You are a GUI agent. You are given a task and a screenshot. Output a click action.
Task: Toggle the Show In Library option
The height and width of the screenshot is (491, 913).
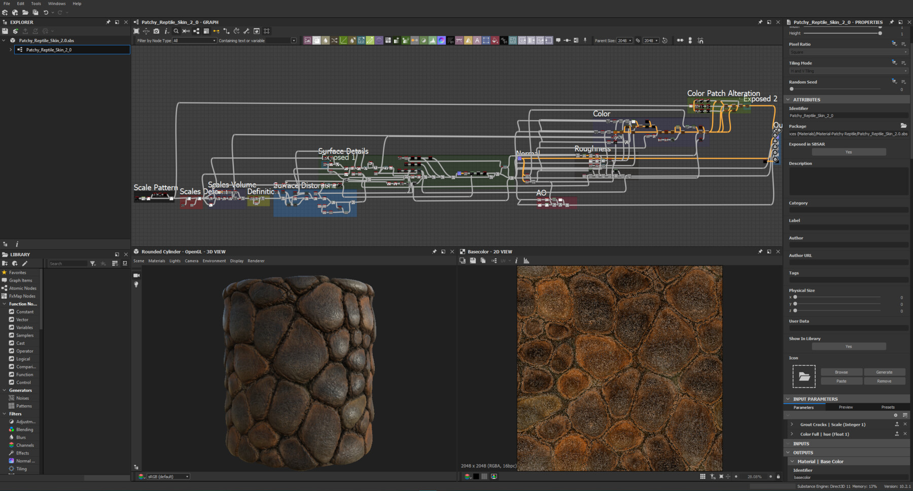(849, 346)
